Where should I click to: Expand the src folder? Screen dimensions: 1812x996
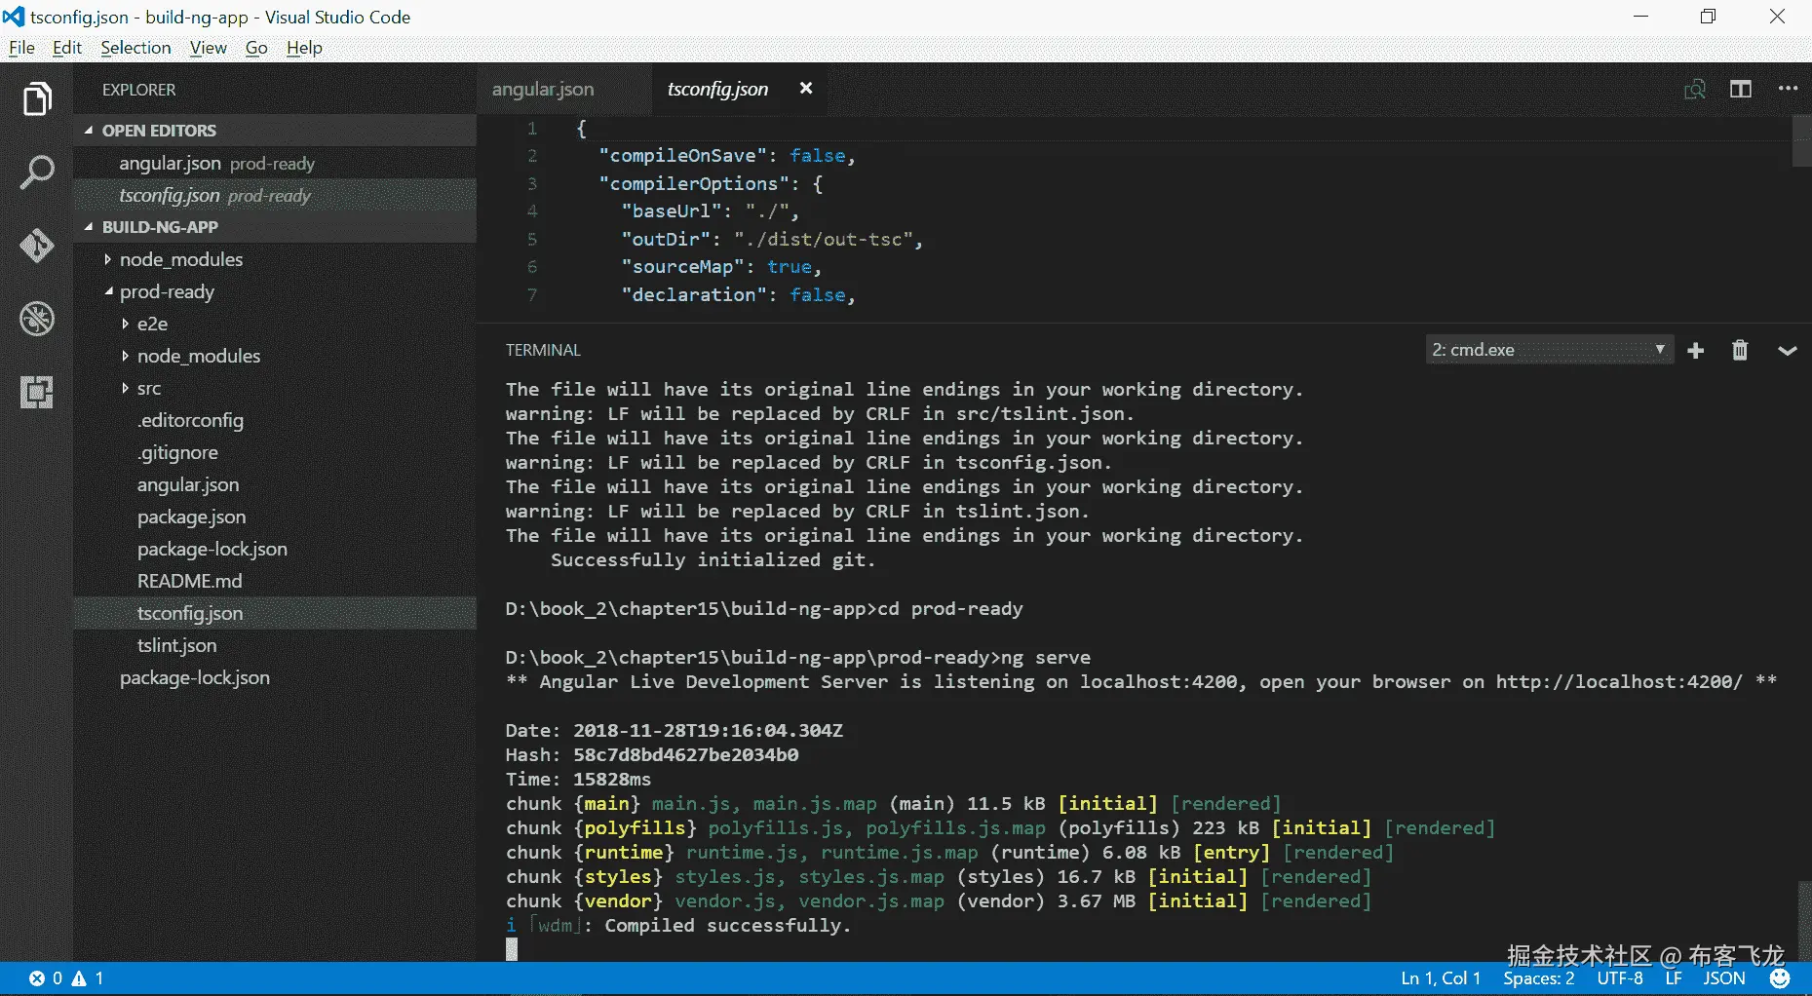pyautogui.click(x=275, y=388)
